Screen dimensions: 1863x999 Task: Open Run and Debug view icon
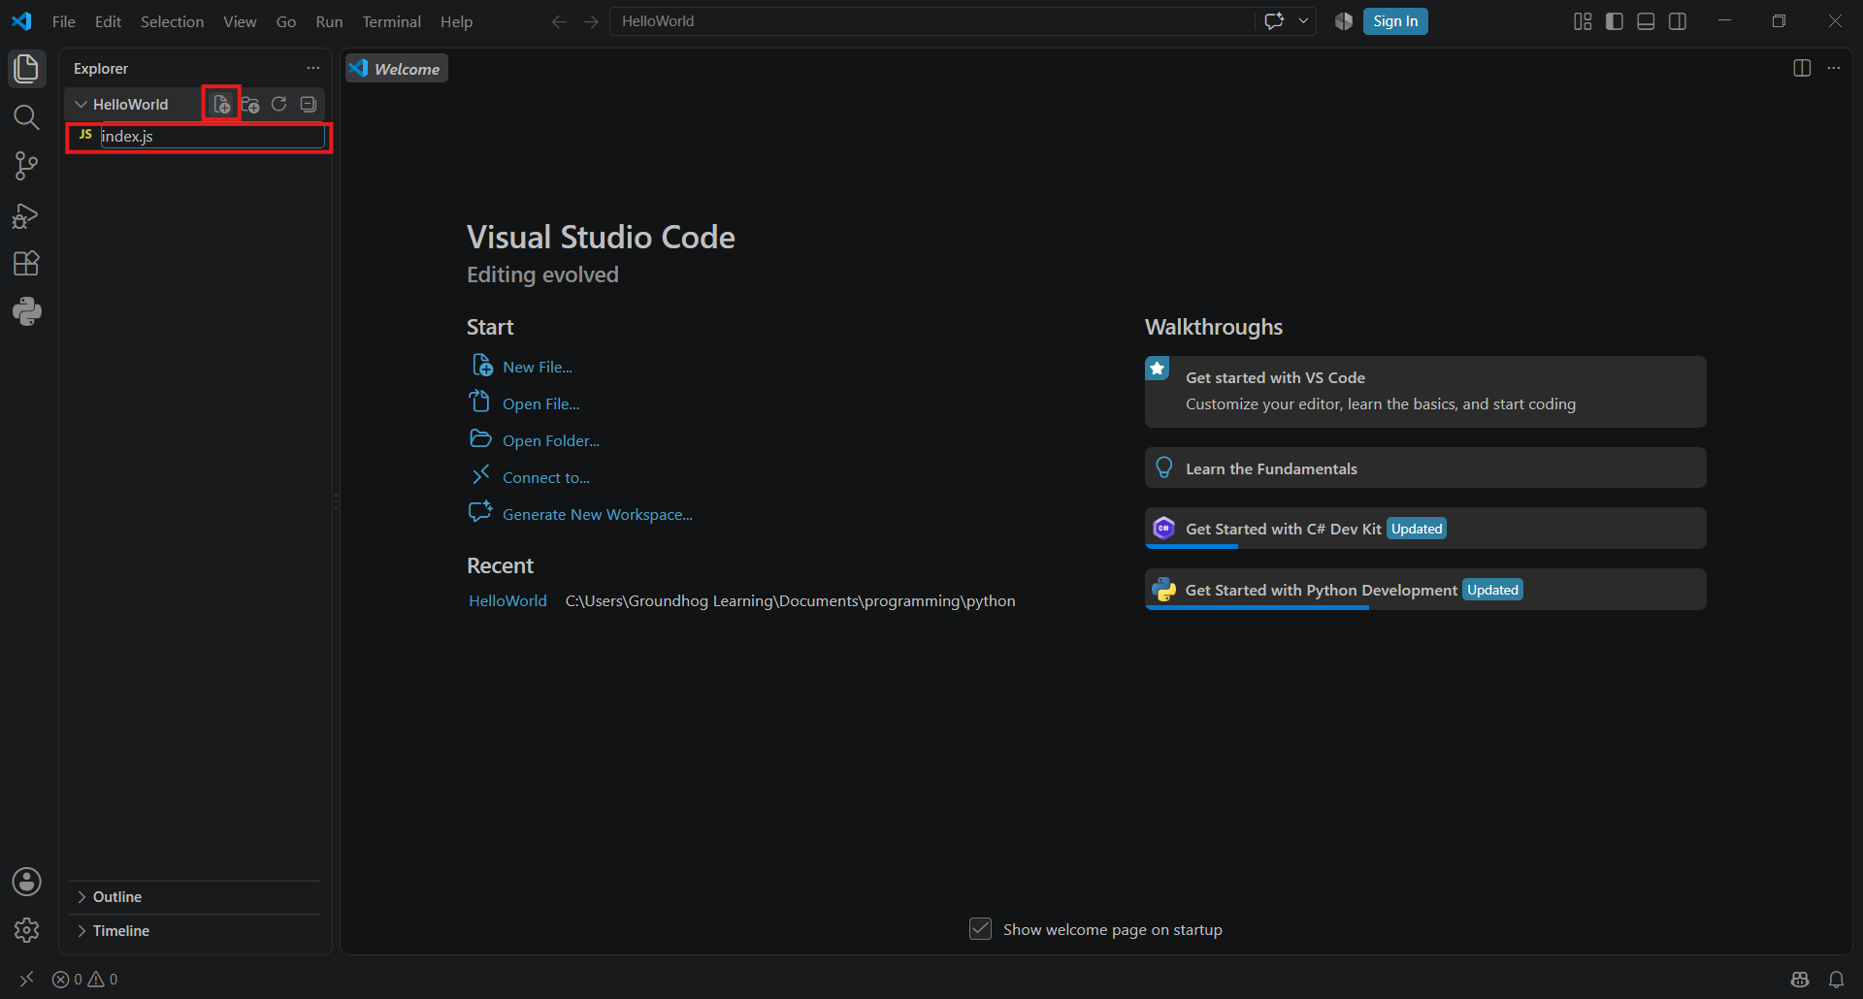coord(26,215)
